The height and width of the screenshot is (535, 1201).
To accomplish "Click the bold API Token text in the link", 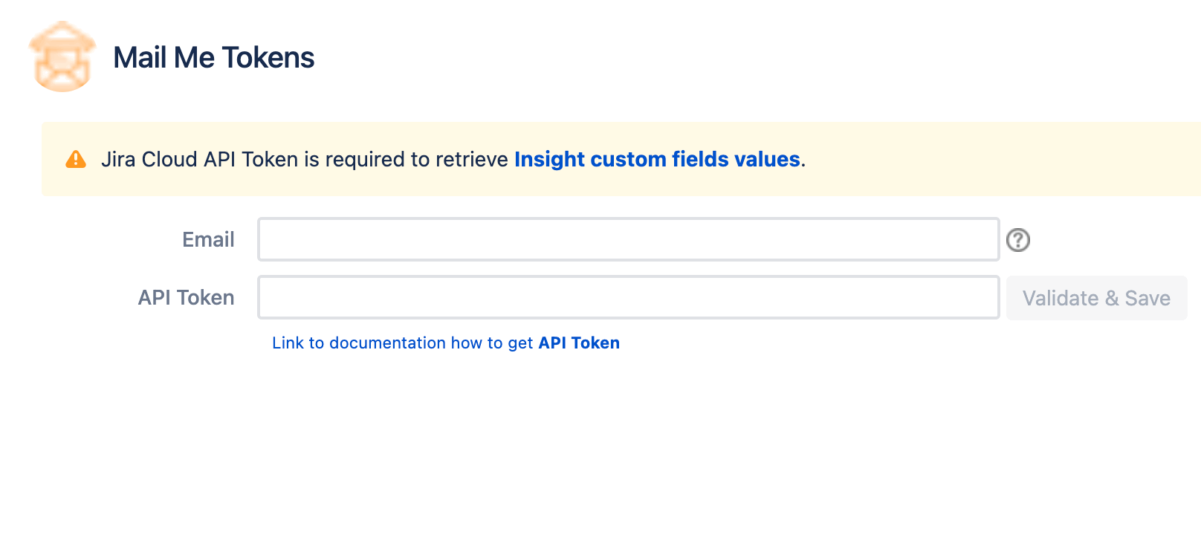I will [579, 343].
